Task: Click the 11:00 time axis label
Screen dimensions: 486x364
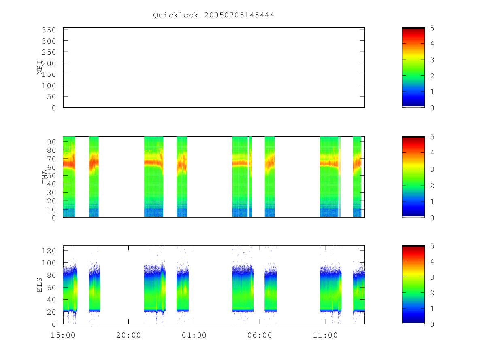Action: pyautogui.click(x=325, y=335)
